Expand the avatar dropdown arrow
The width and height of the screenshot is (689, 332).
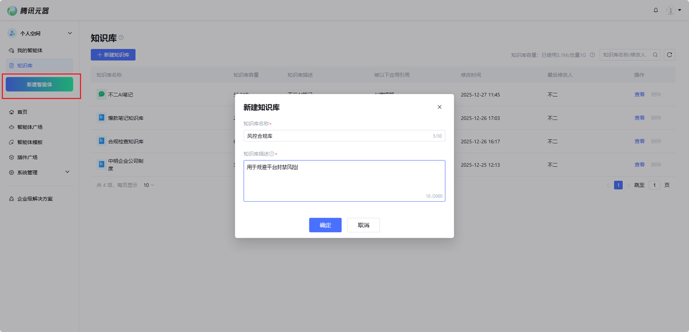(680, 11)
